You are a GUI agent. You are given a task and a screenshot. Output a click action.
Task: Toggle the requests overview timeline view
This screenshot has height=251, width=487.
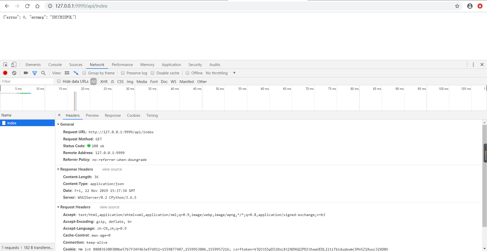(x=76, y=73)
